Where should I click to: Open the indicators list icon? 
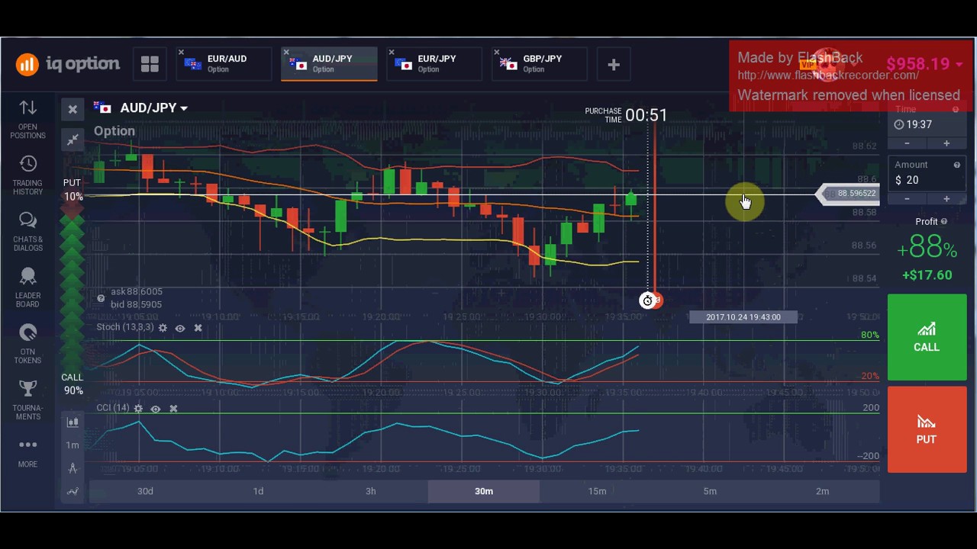[x=73, y=492]
